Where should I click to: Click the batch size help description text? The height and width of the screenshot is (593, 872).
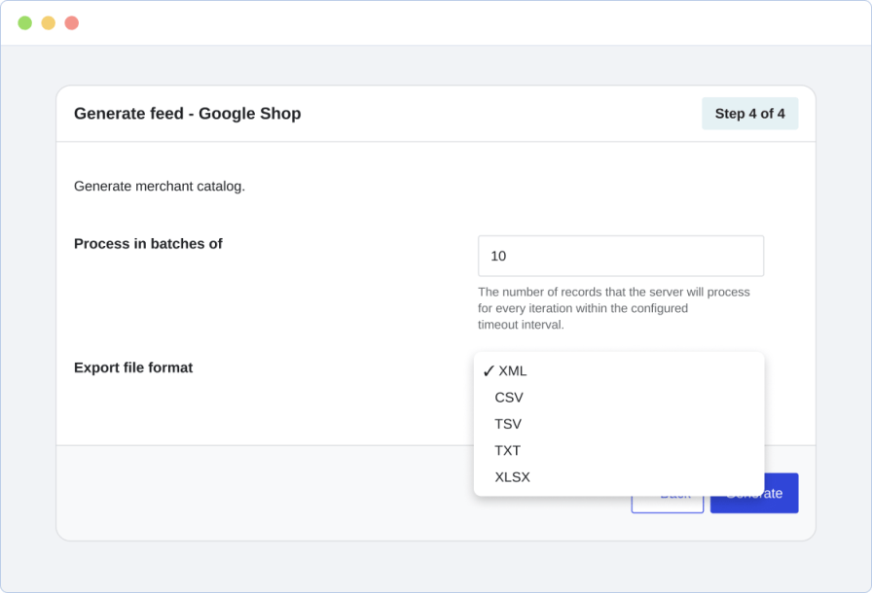pos(614,308)
